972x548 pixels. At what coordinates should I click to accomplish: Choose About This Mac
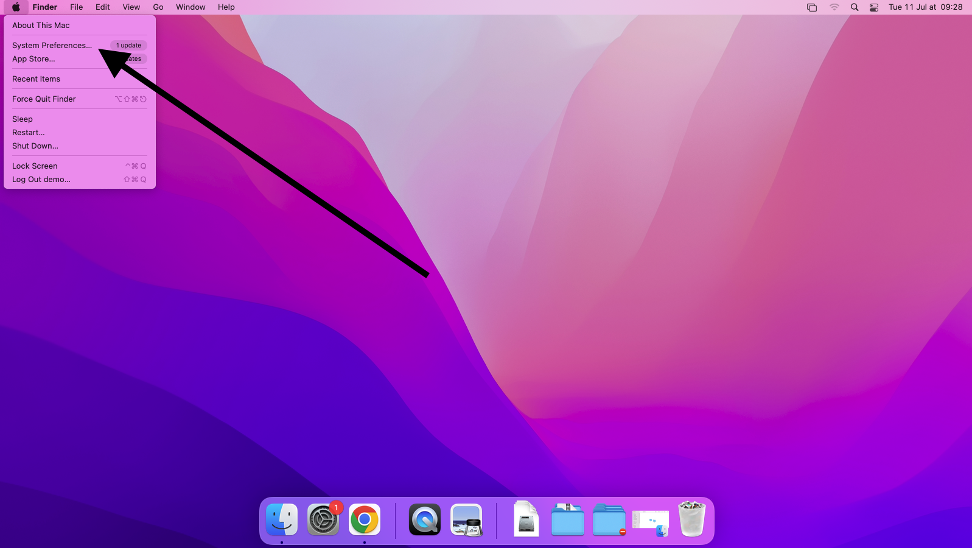(x=41, y=26)
